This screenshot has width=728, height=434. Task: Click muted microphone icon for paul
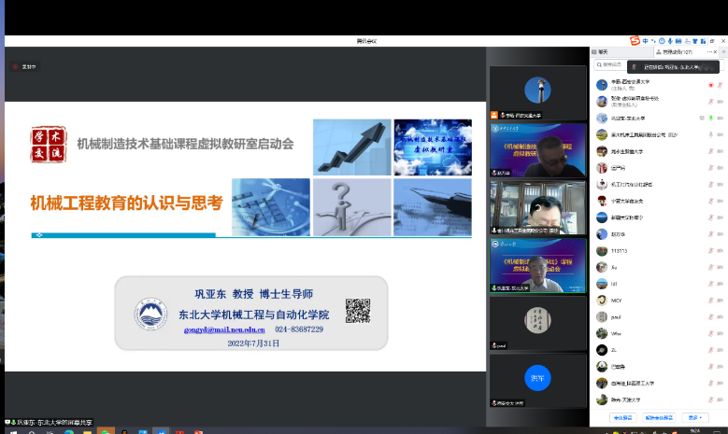(710, 315)
